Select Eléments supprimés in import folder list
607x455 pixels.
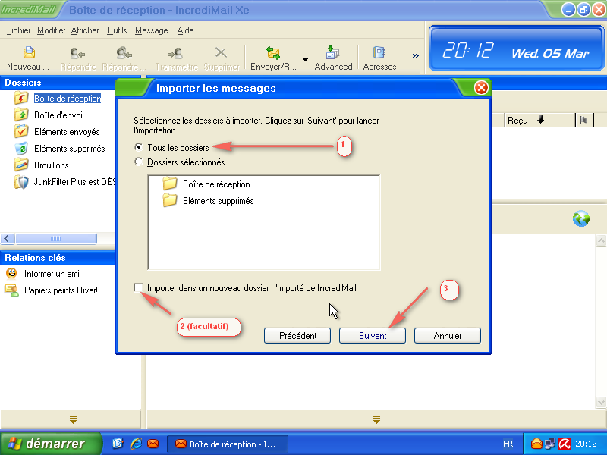pos(218,201)
